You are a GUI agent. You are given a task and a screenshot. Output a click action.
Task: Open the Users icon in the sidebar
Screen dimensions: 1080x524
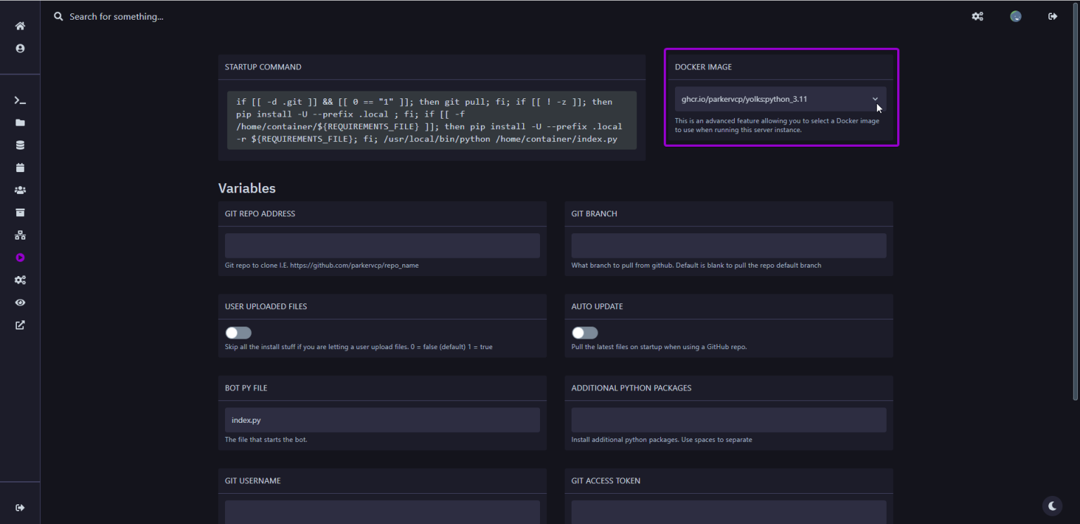click(20, 190)
